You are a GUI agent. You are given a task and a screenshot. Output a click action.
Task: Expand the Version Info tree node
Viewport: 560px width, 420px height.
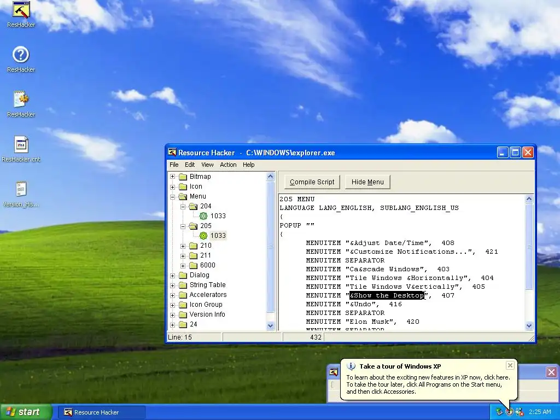coord(172,314)
